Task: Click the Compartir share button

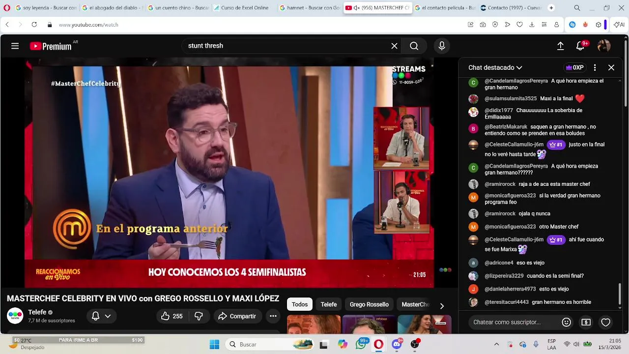Action: pos(237,316)
